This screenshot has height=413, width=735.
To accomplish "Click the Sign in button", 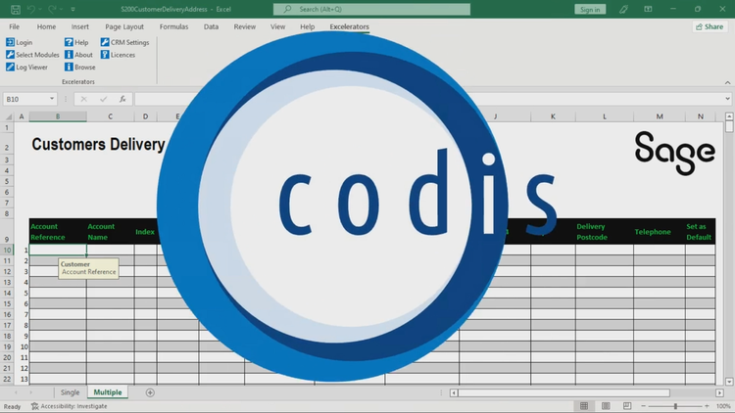I will coord(590,9).
